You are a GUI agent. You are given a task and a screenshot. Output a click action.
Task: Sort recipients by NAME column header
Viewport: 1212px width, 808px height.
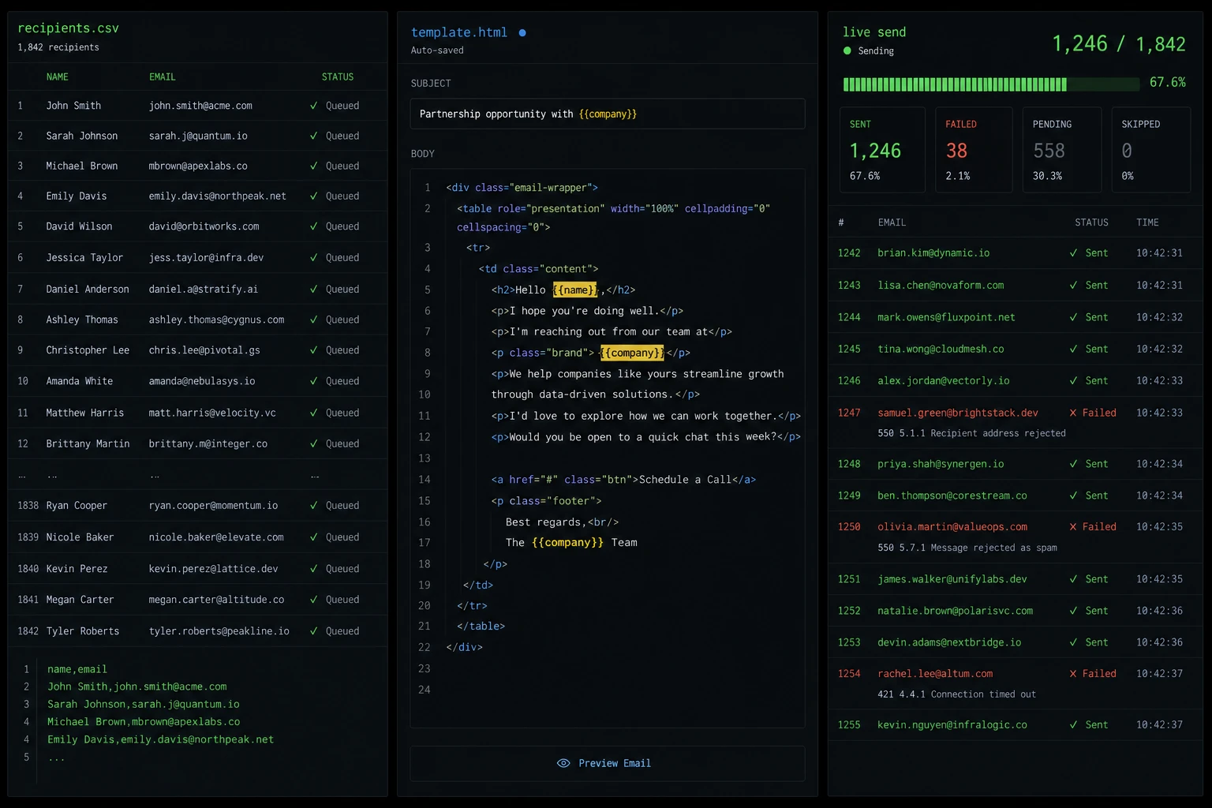coord(57,77)
